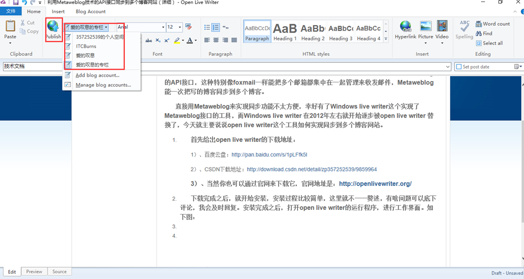Open the pan.baidu.com download link
Viewport: 524px width, 279px height.
[x=269, y=154]
